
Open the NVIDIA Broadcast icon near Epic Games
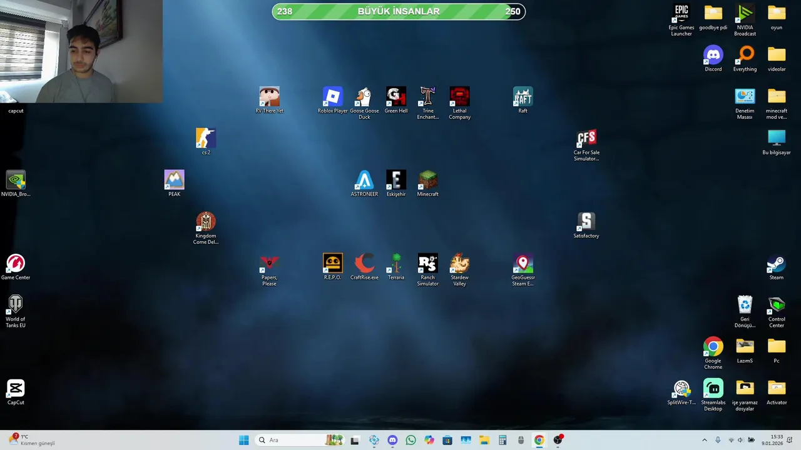coord(745,20)
